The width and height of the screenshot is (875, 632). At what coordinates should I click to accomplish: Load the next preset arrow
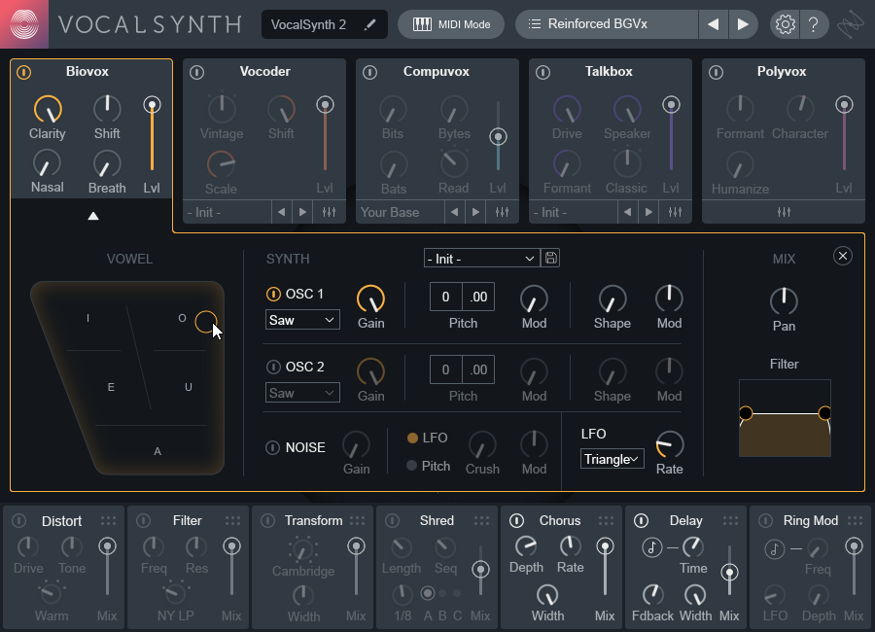[x=743, y=24]
